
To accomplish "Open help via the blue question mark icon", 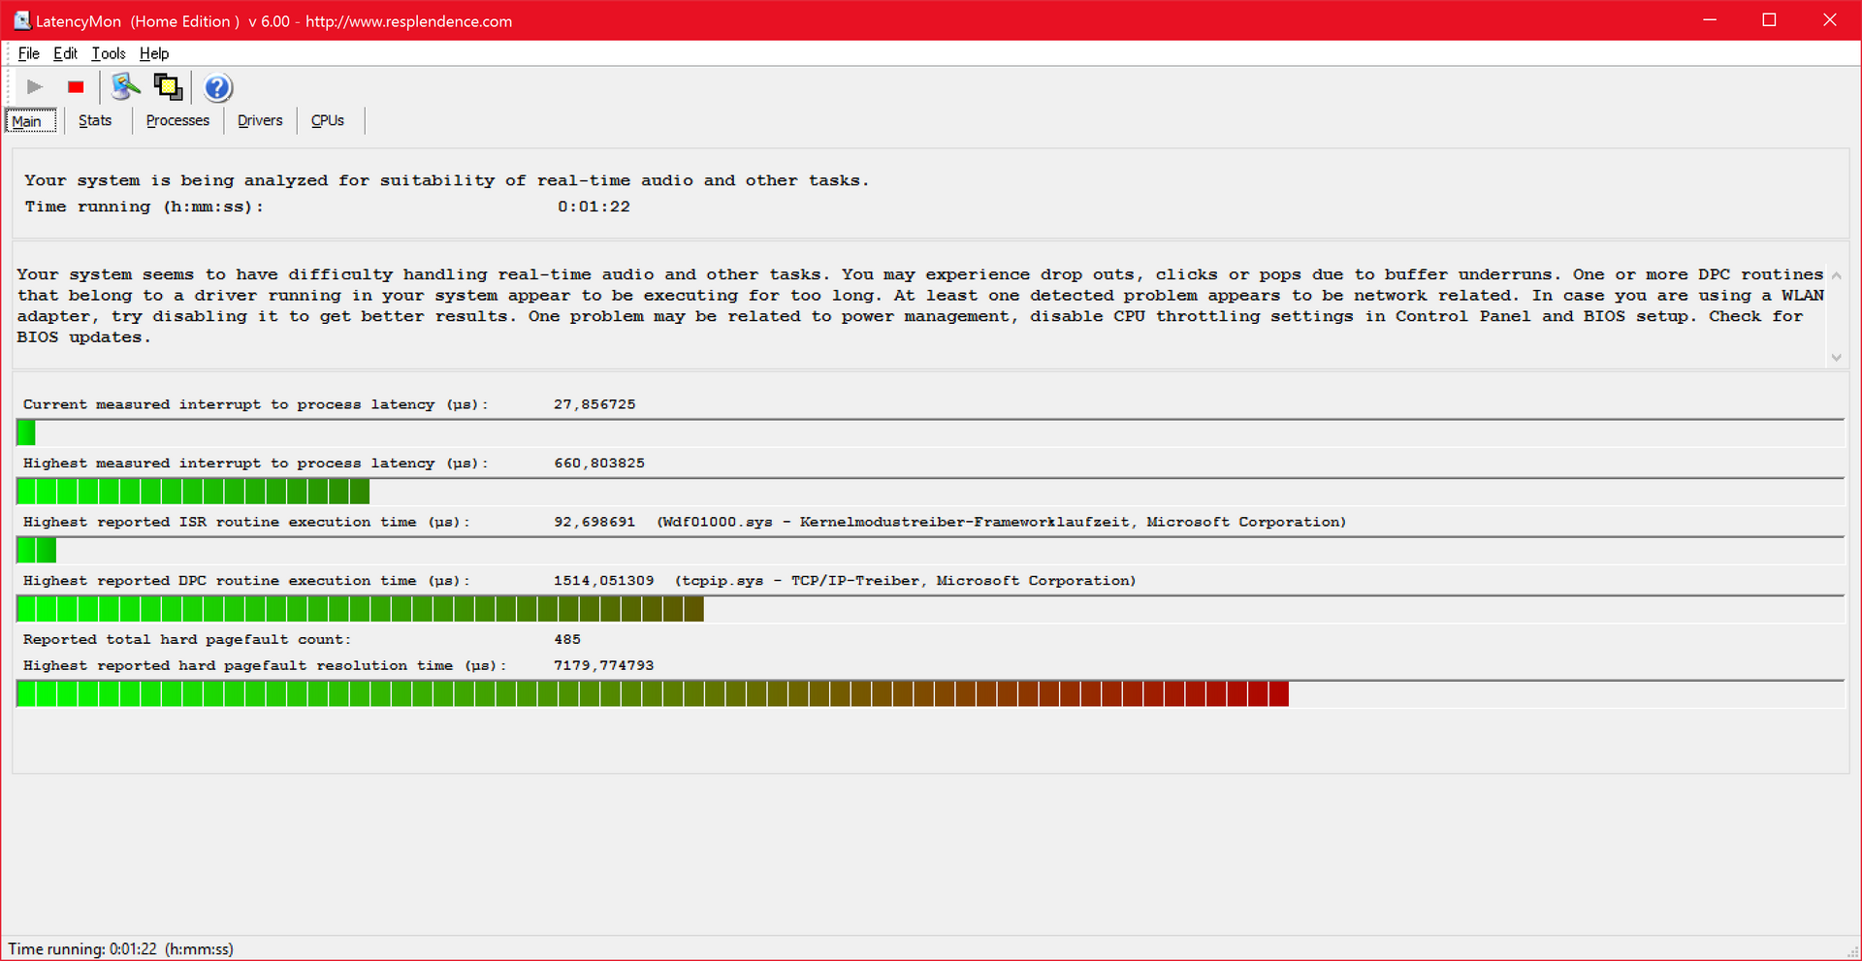I will pyautogui.click(x=218, y=88).
